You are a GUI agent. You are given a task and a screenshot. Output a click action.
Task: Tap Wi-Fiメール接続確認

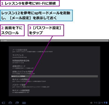point(55,91)
